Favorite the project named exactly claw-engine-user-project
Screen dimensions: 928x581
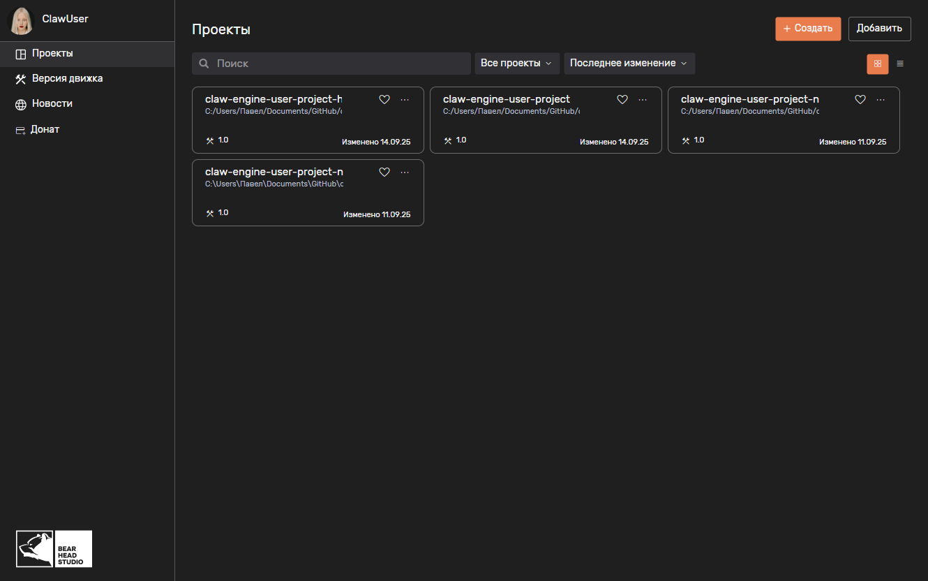pyautogui.click(x=622, y=100)
